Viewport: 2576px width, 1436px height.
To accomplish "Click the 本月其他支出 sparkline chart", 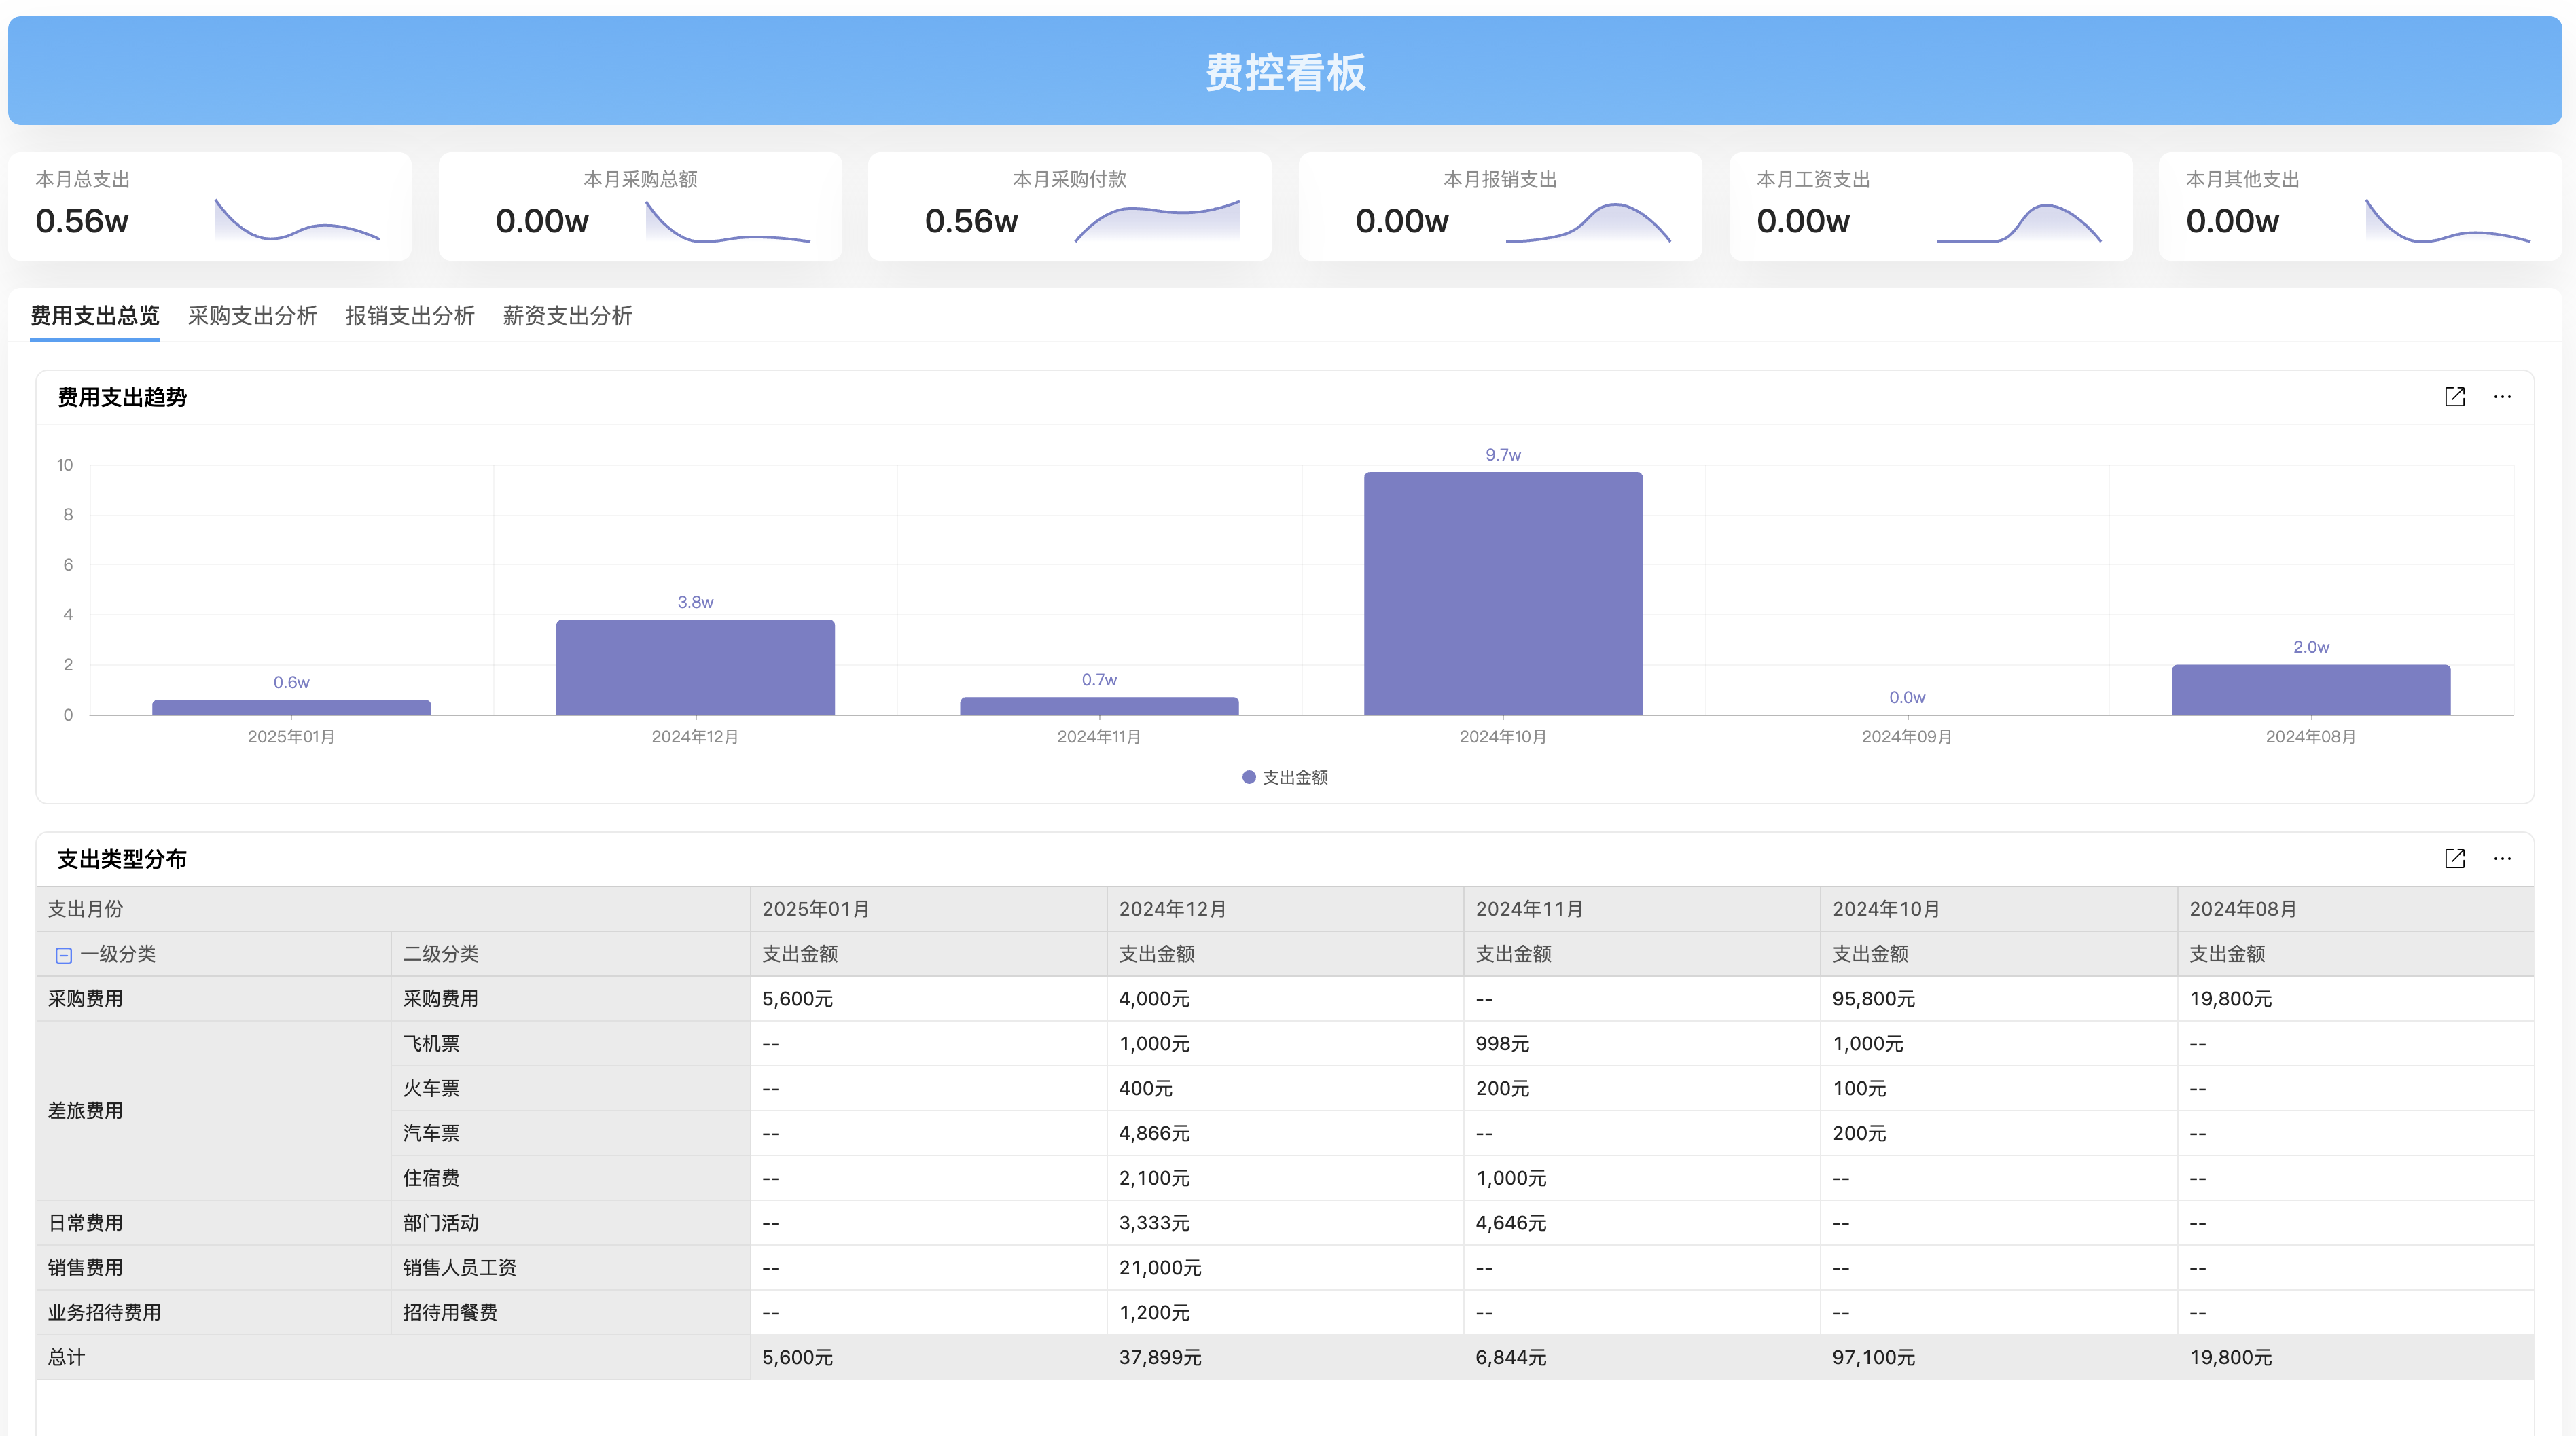I will (2448, 221).
